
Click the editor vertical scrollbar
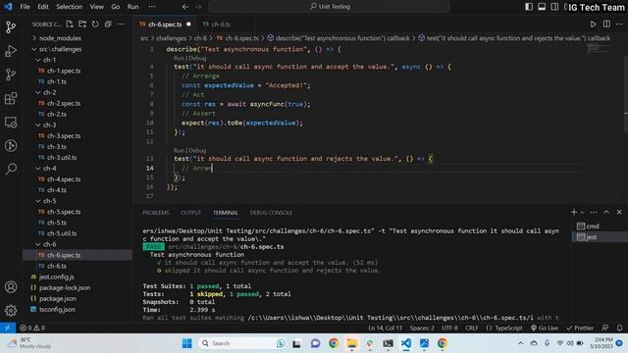point(626,94)
